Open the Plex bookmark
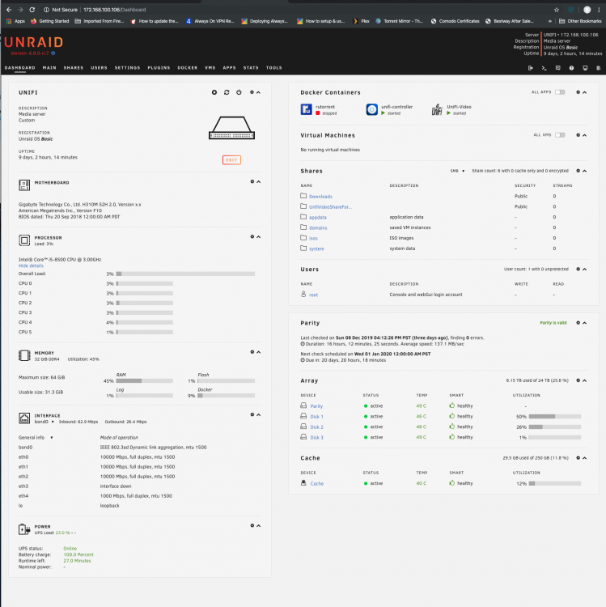Screen dimensions: 606x607 coord(362,21)
